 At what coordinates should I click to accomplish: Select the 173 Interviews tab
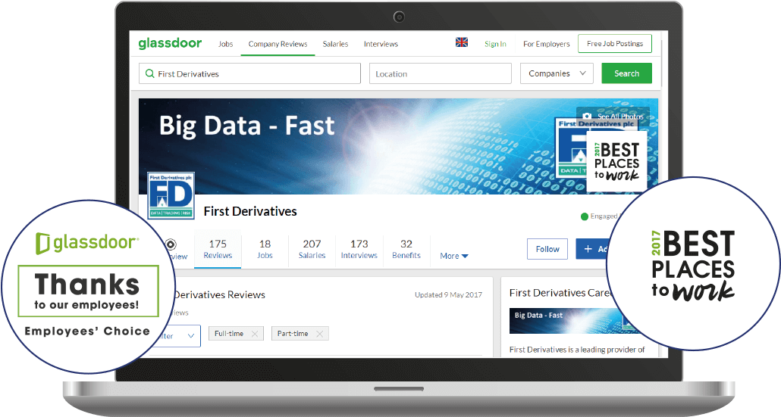click(x=359, y=249)
